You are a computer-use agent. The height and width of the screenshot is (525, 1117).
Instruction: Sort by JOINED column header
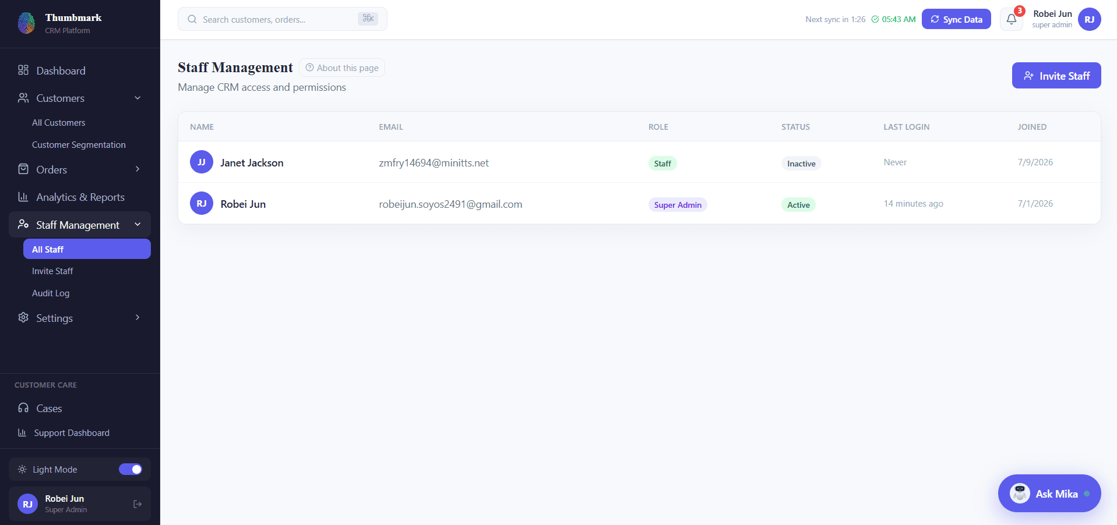1032,127
